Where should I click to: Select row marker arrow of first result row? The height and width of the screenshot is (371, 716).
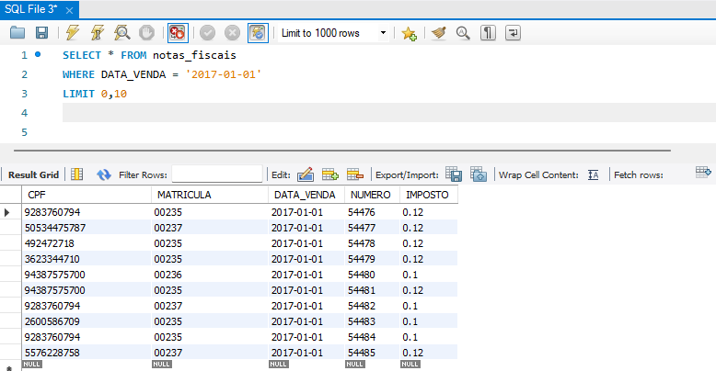6,212
